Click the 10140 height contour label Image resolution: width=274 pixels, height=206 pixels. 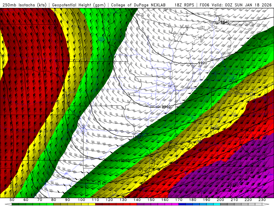(100, 184)
